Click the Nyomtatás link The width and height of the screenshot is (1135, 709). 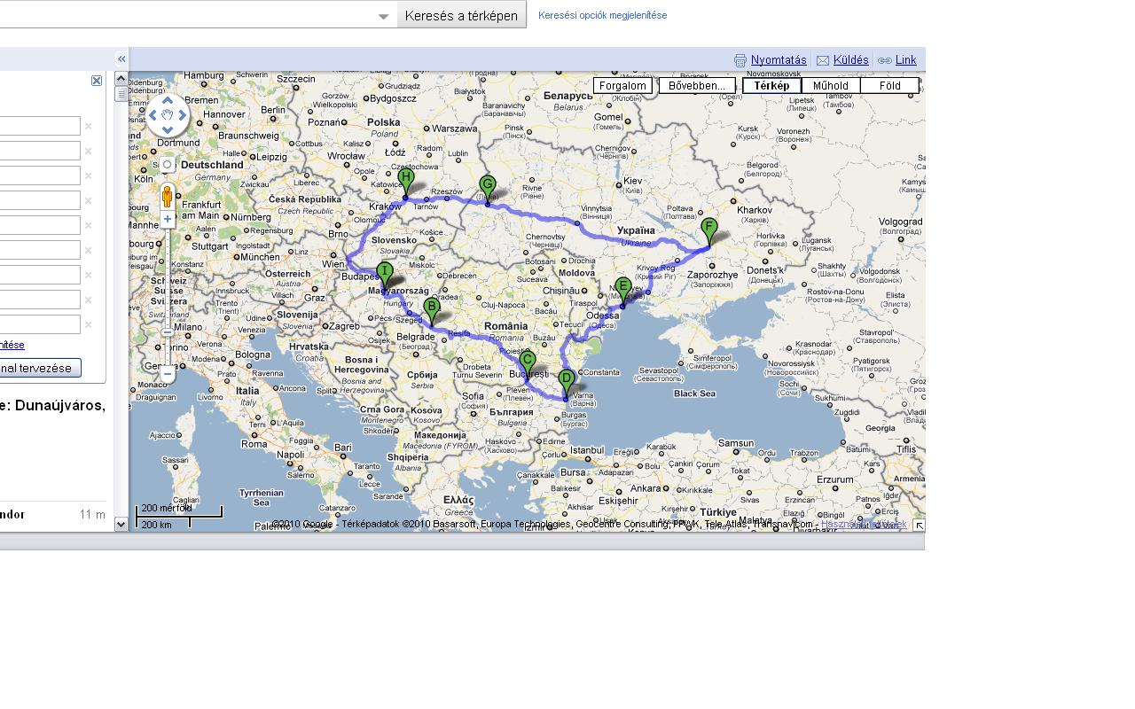click(779, 60)
